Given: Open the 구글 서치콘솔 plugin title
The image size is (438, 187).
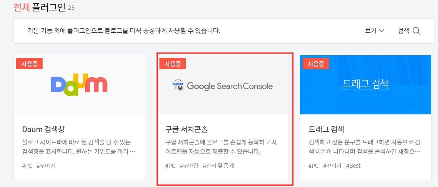Looking at the screenshot, I should point(187,129).
